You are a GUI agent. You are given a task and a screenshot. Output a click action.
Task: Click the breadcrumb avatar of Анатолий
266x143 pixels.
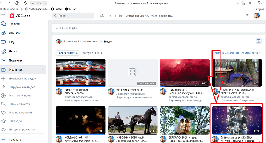[x=59, y=41]
